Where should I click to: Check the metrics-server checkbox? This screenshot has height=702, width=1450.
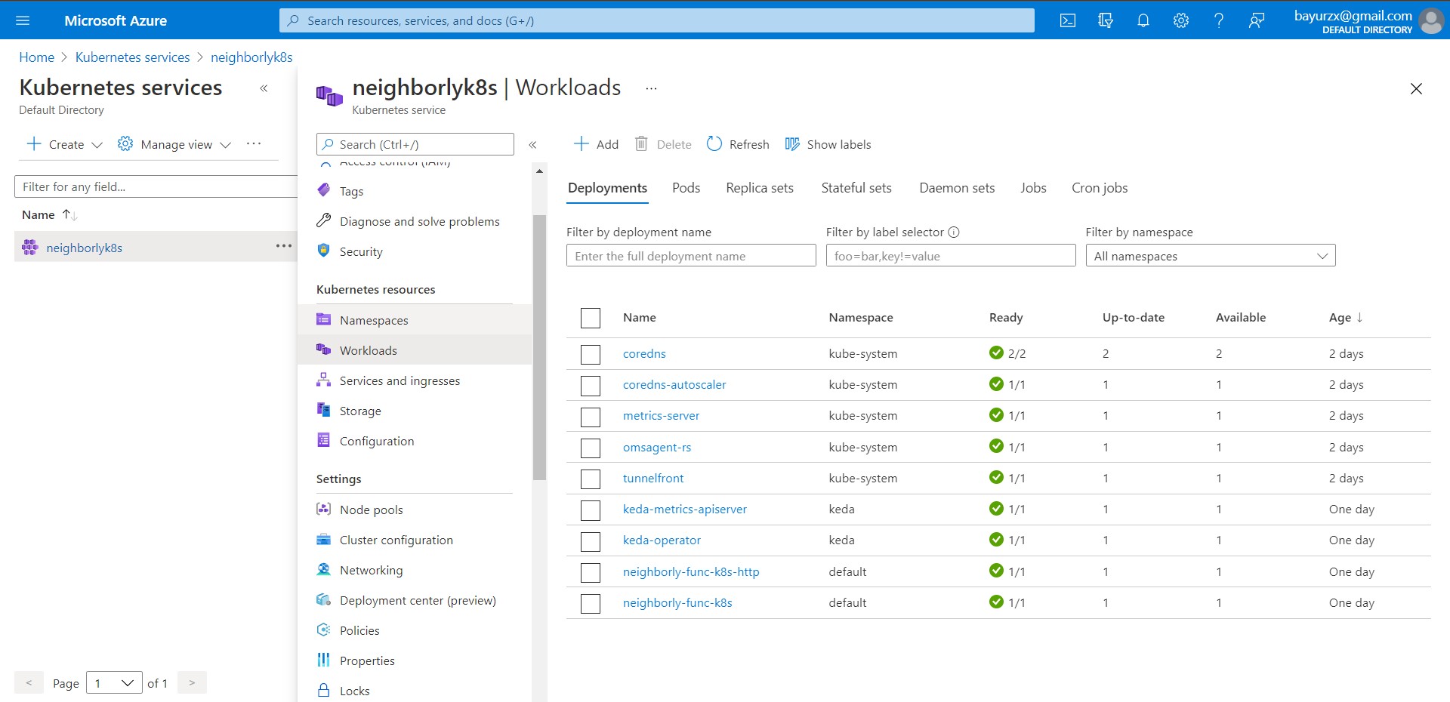coord(591,417)
